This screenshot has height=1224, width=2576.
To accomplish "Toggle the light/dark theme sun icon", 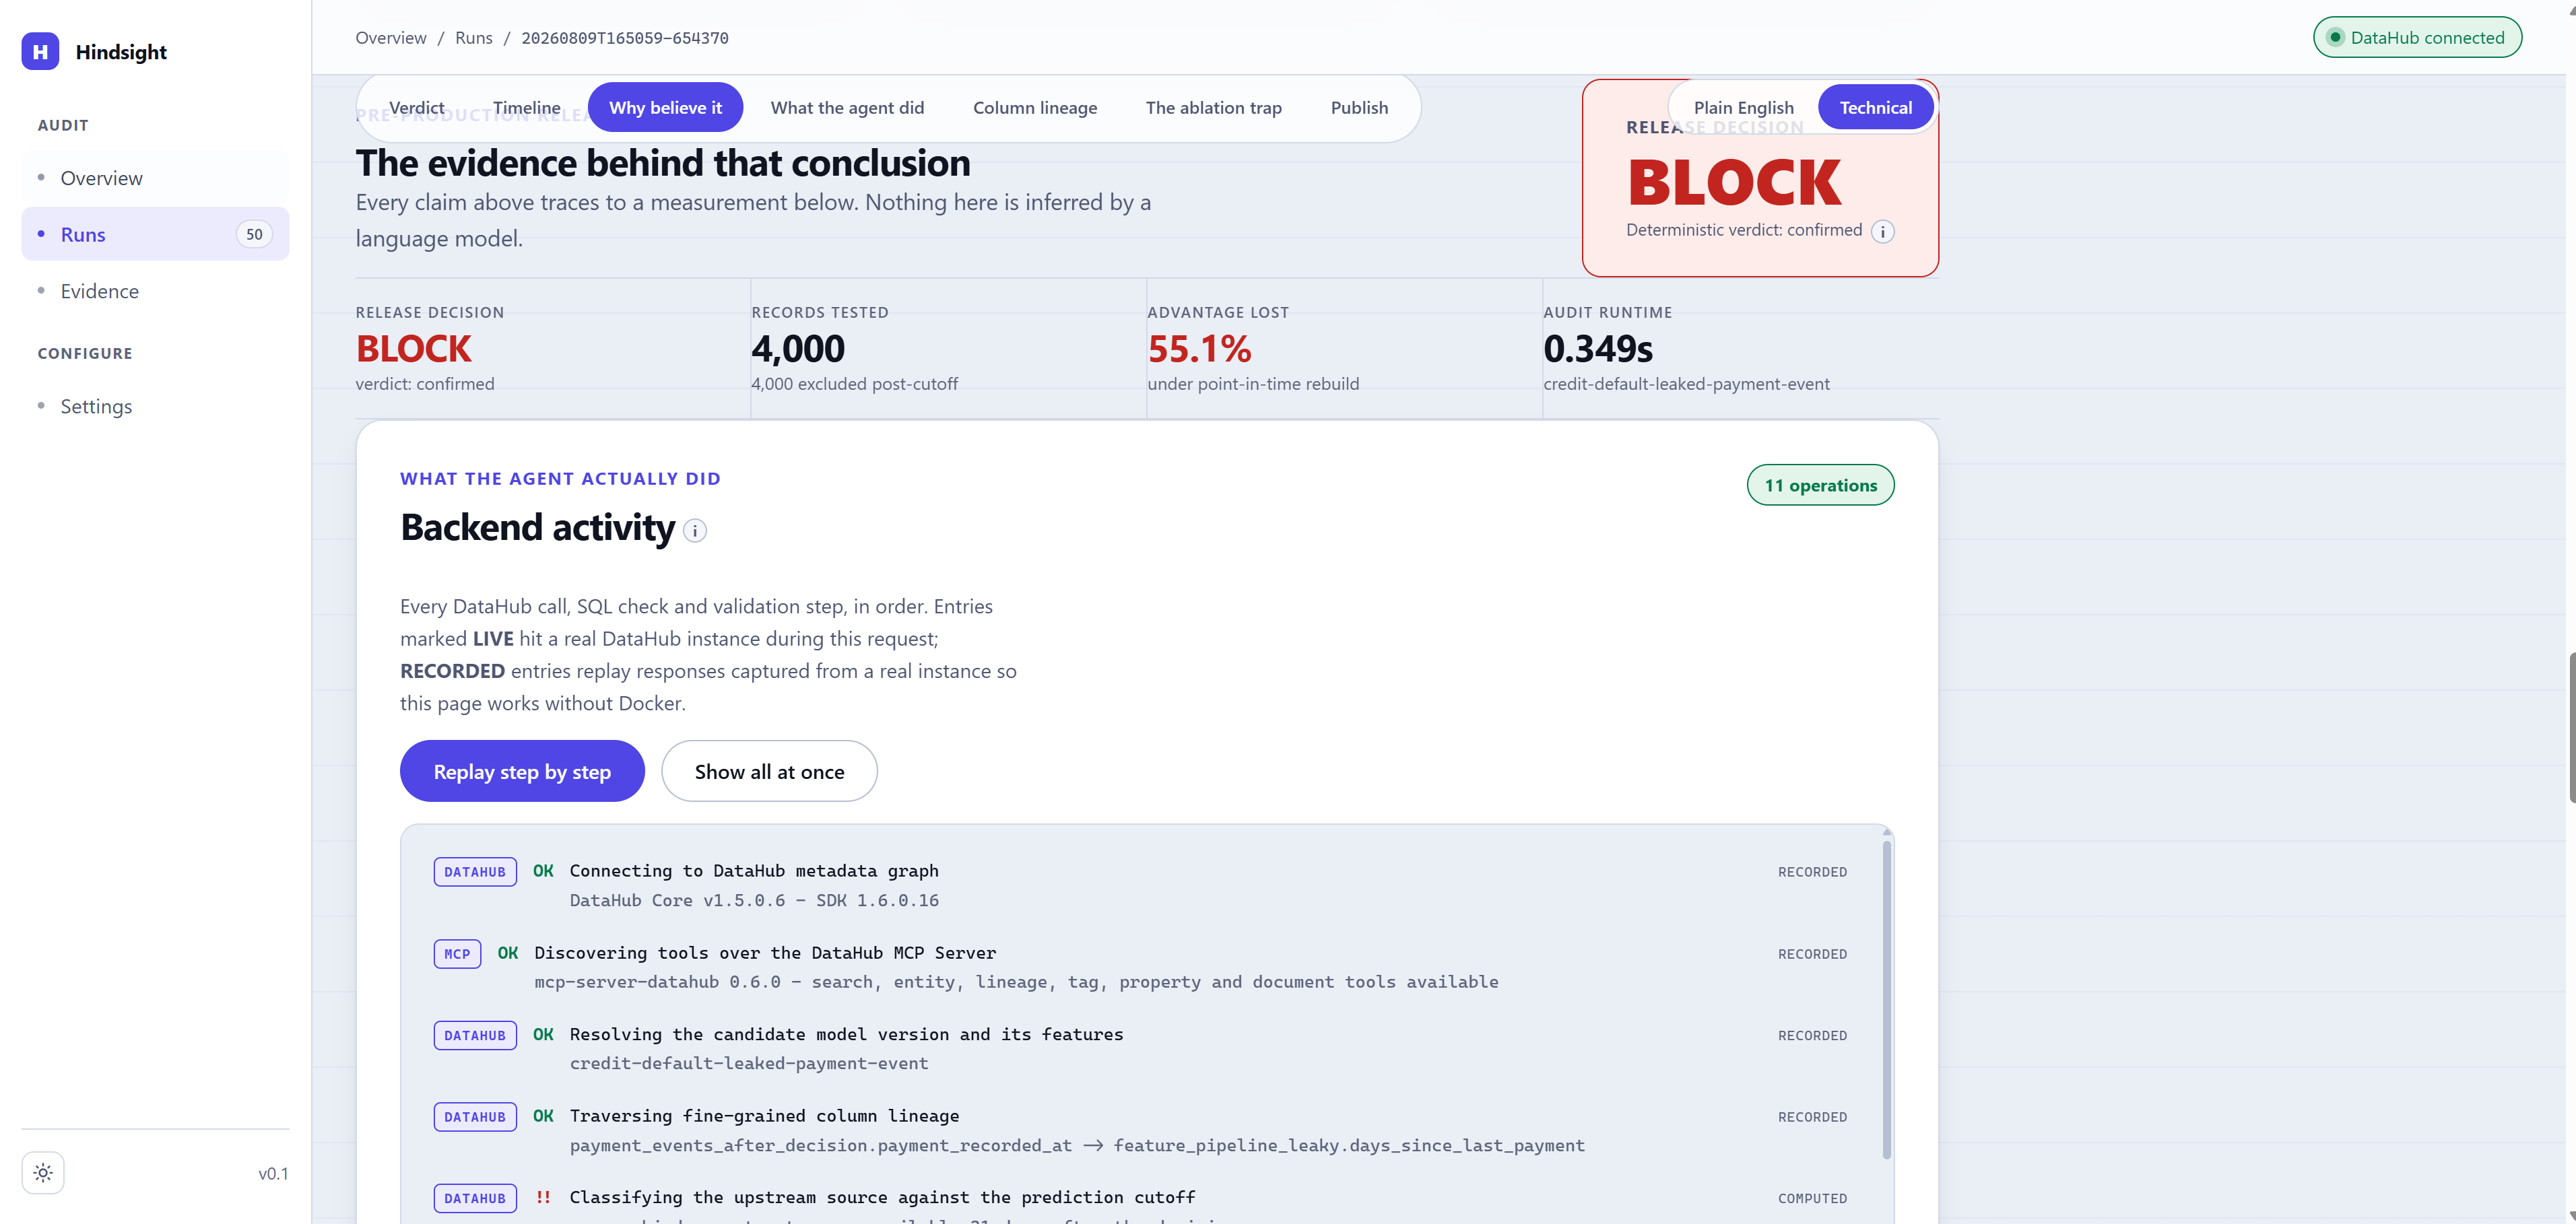I will (43, 1172).
